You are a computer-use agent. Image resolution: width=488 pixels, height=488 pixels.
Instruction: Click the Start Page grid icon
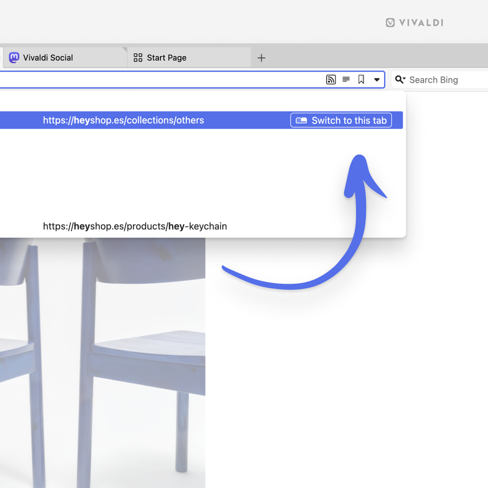point(138,57)
